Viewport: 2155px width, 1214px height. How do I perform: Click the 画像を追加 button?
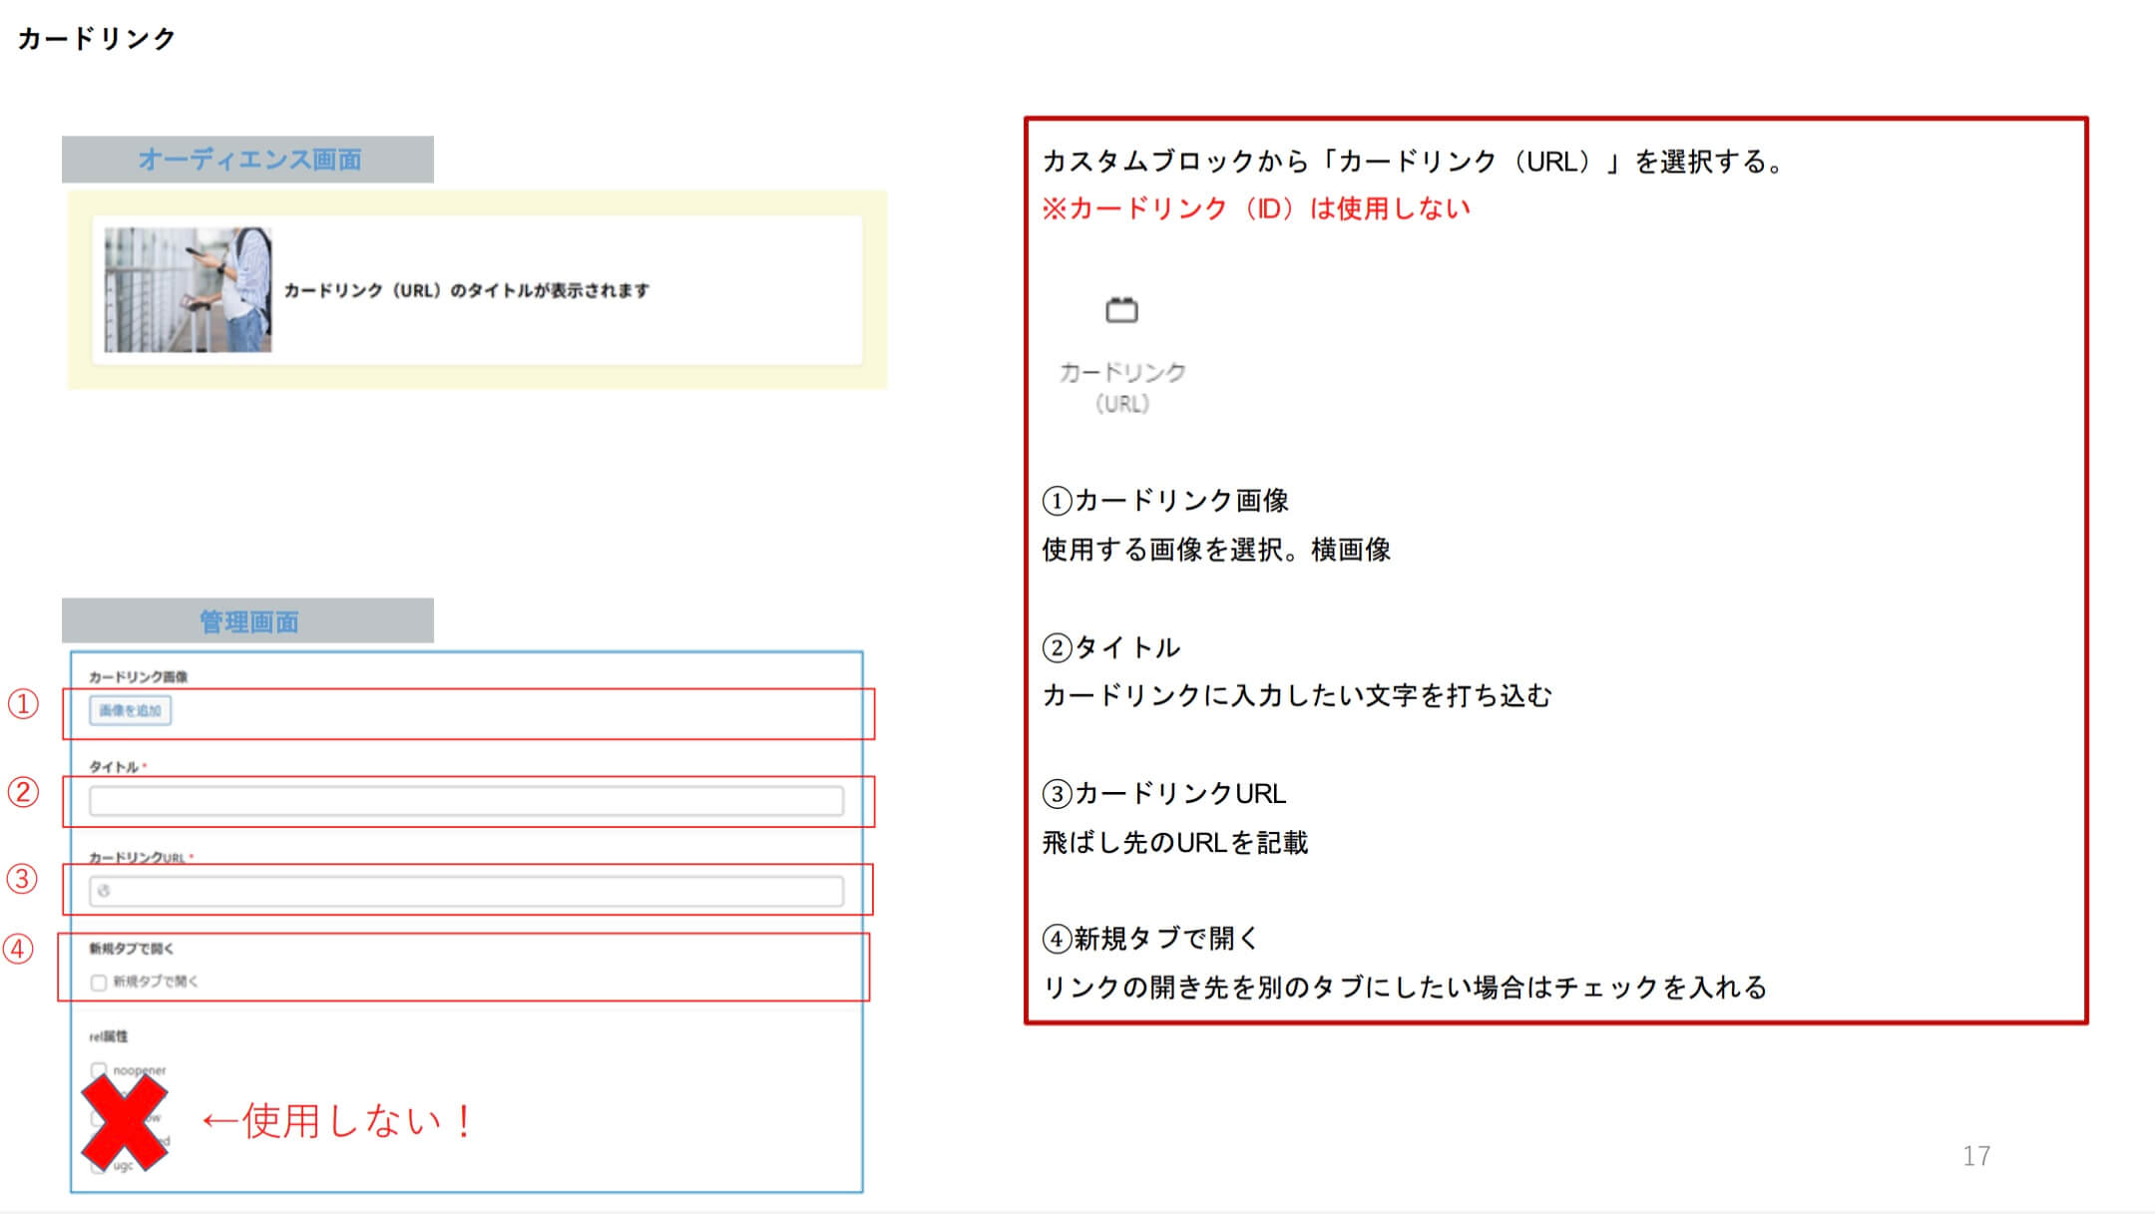131,710
